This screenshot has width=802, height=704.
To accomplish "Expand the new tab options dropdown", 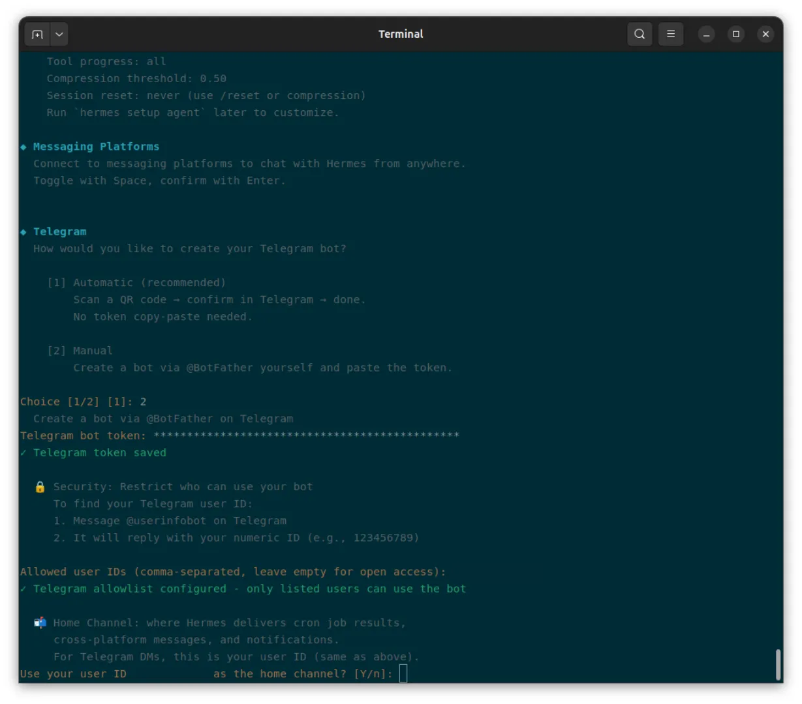I will point(59,34).
